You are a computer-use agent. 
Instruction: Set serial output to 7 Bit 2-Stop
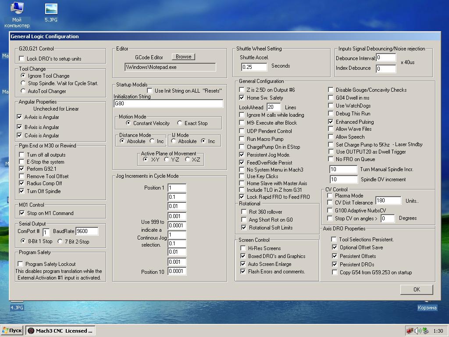pyautogui.click(x=61, y=241)
